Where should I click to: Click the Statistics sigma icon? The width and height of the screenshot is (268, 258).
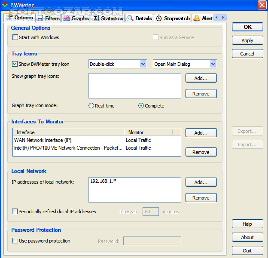pyautogui.click(x=96, y=18)
